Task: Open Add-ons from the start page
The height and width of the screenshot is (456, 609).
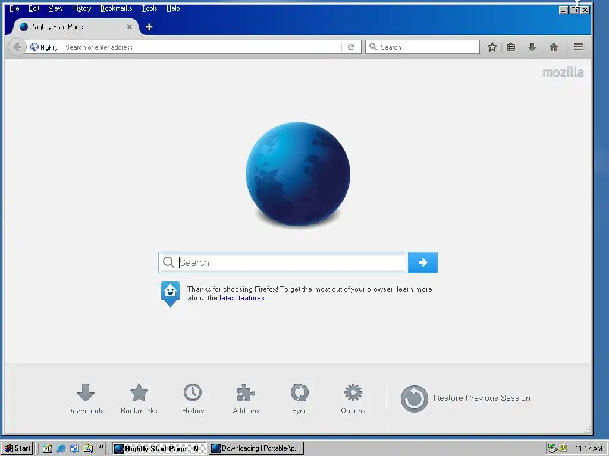Action: [x=246, y=398]
